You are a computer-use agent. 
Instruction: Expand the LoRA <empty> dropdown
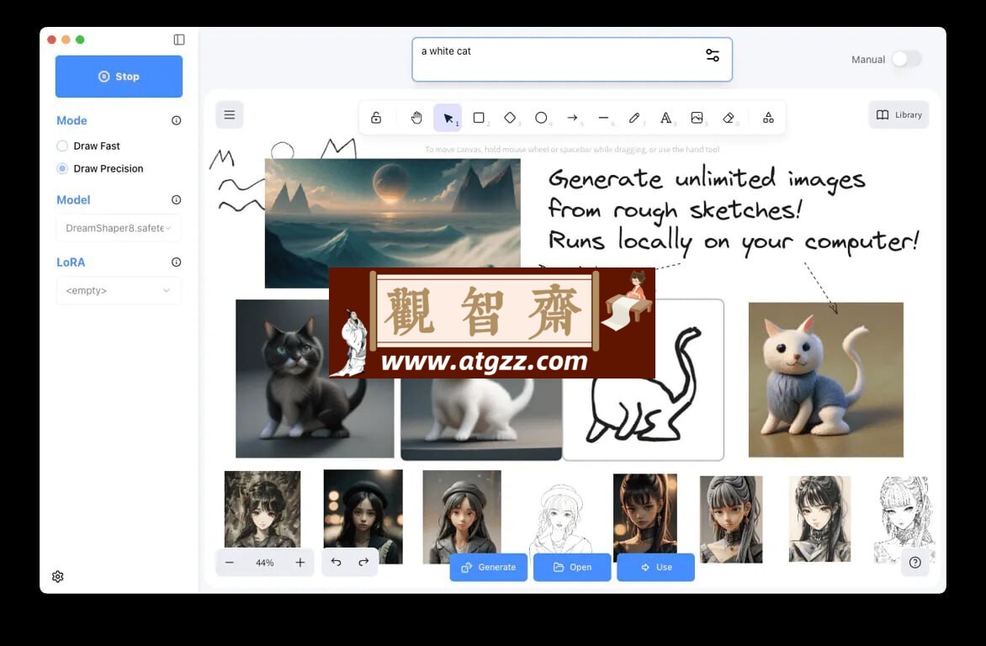pos(119,290)
